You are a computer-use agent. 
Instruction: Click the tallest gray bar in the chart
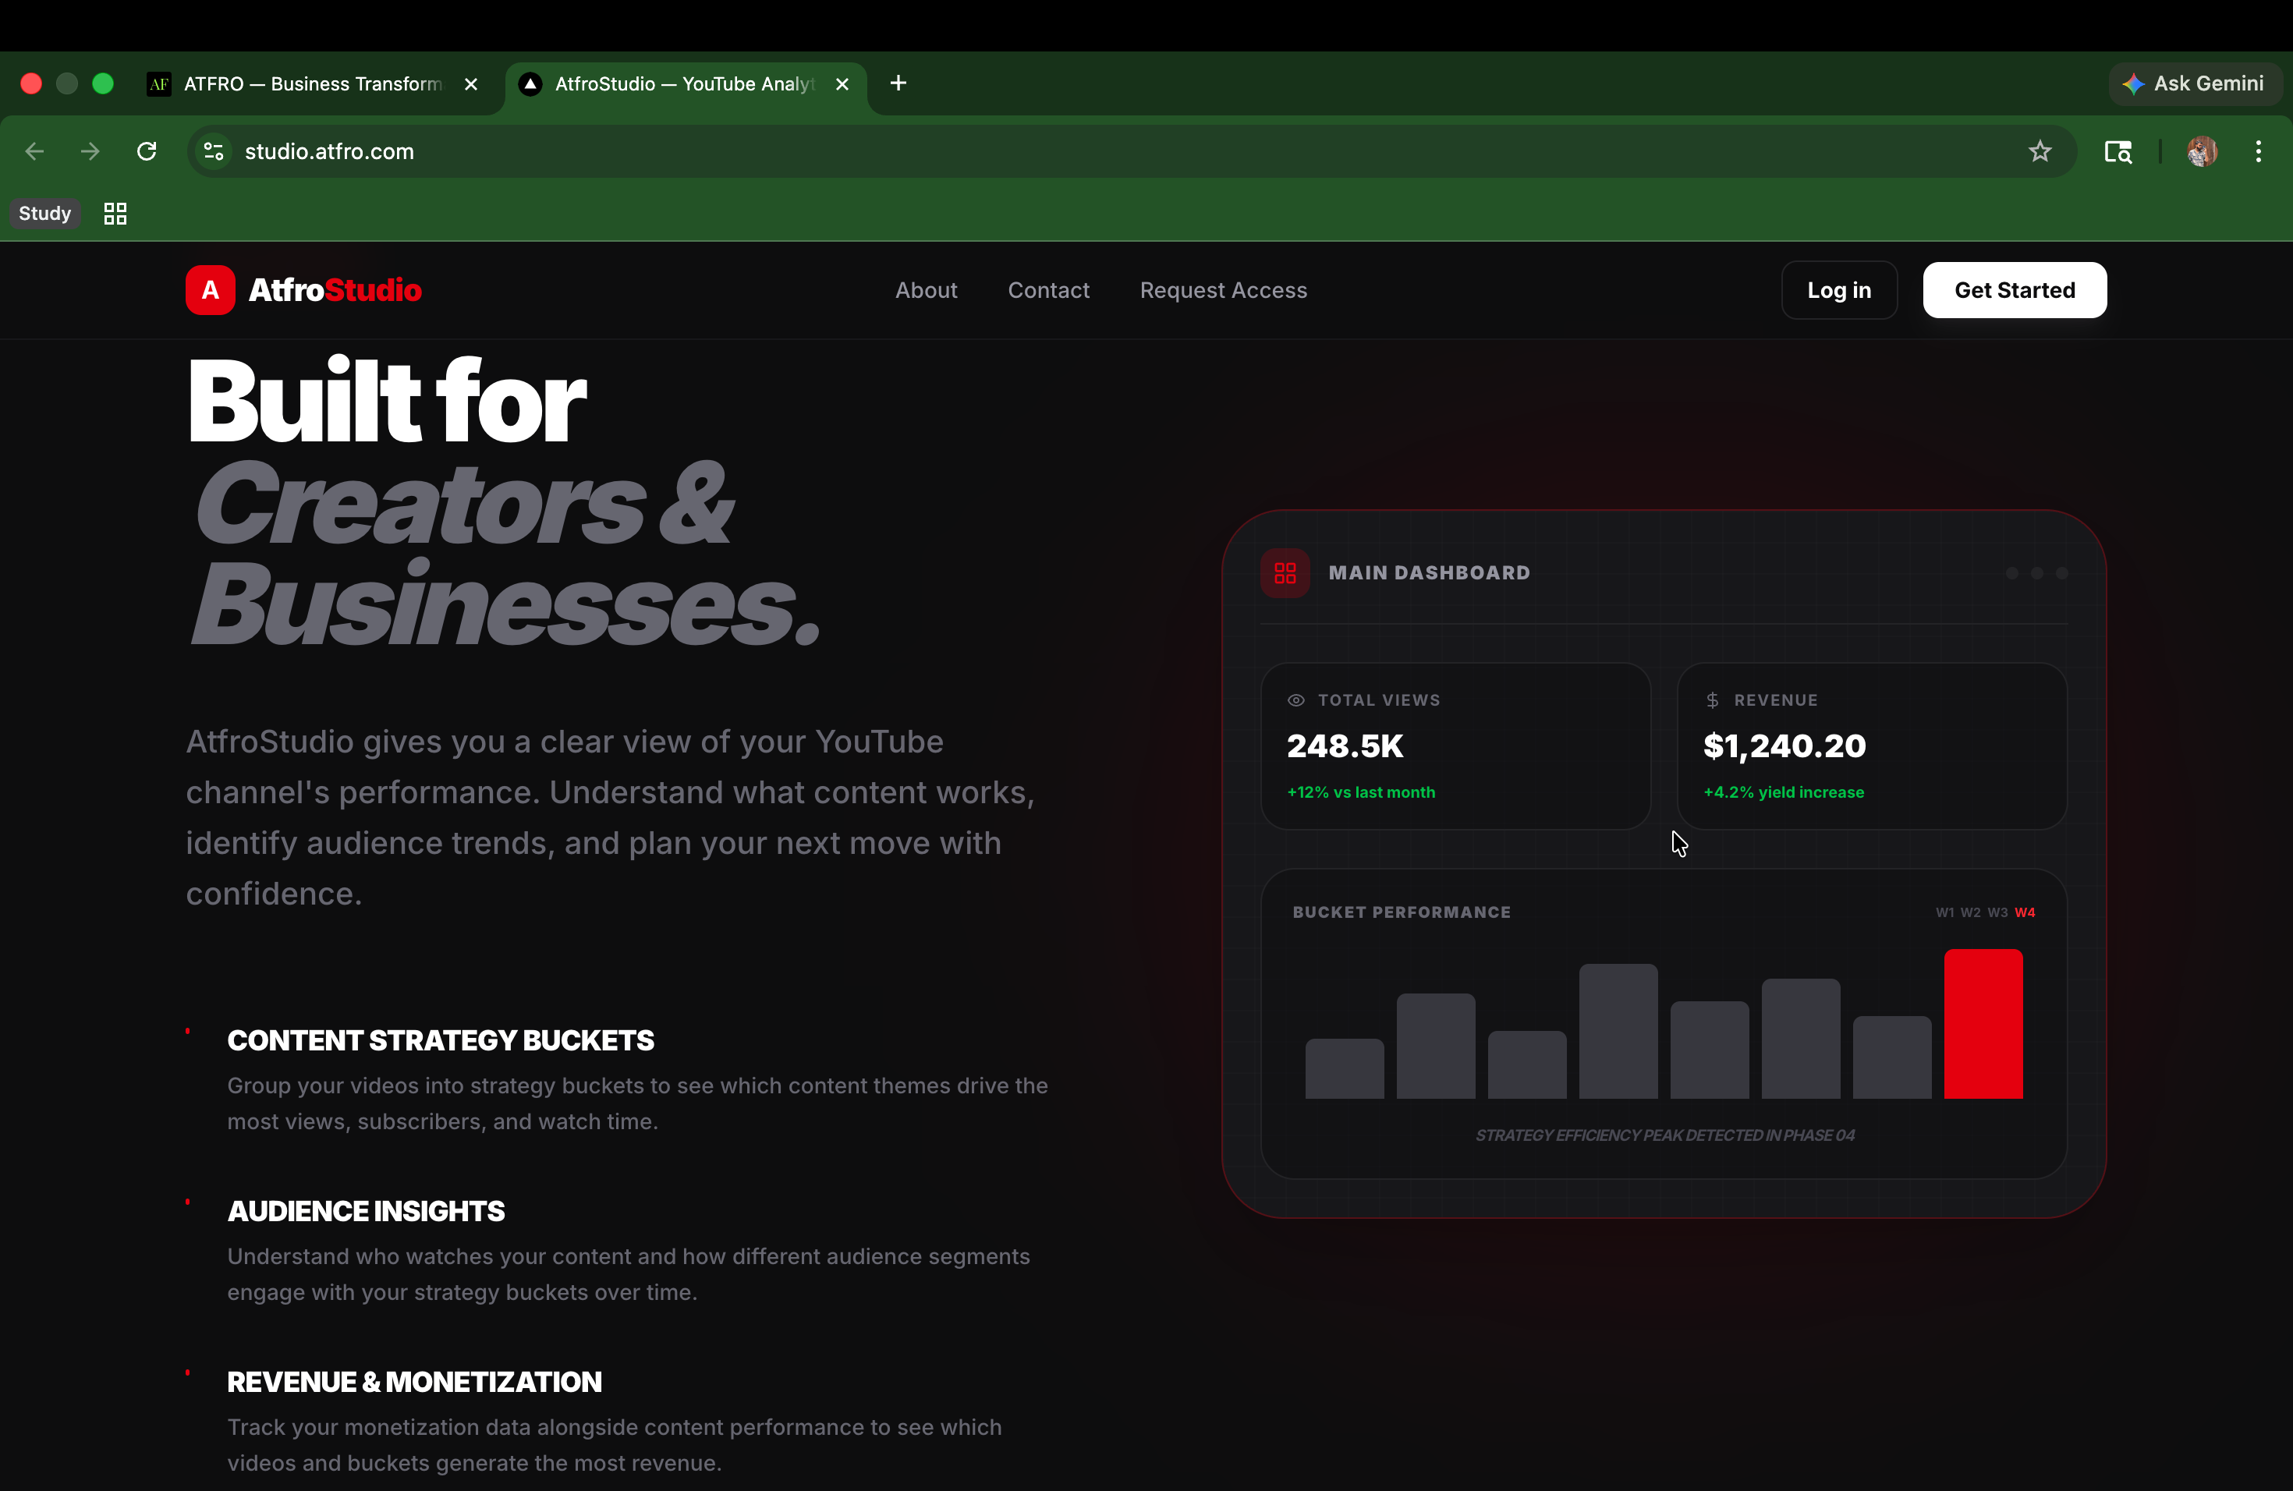(x=1618, y=1032)
